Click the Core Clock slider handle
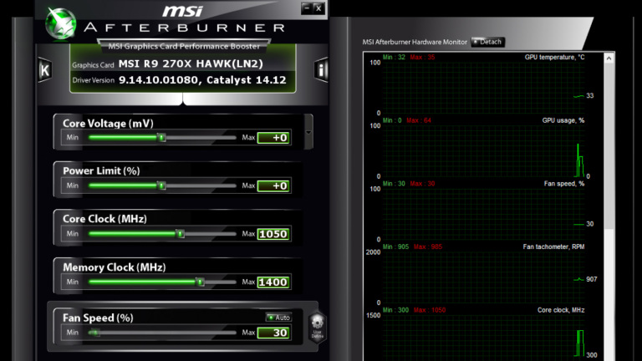Viewport: 642px width, 361px height. coord(181,234)
